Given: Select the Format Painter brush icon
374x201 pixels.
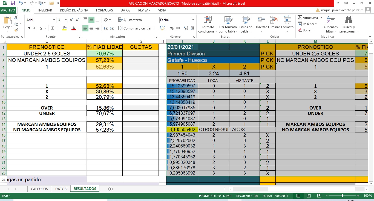Looking at the screenshot, I should pos(16,30).
